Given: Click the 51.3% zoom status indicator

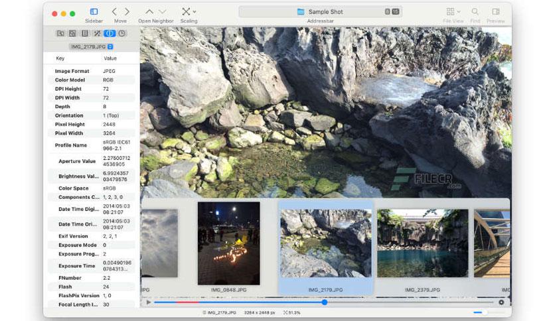Looking at the screenshot, I should pyautogui.click(x=291, y=312).
